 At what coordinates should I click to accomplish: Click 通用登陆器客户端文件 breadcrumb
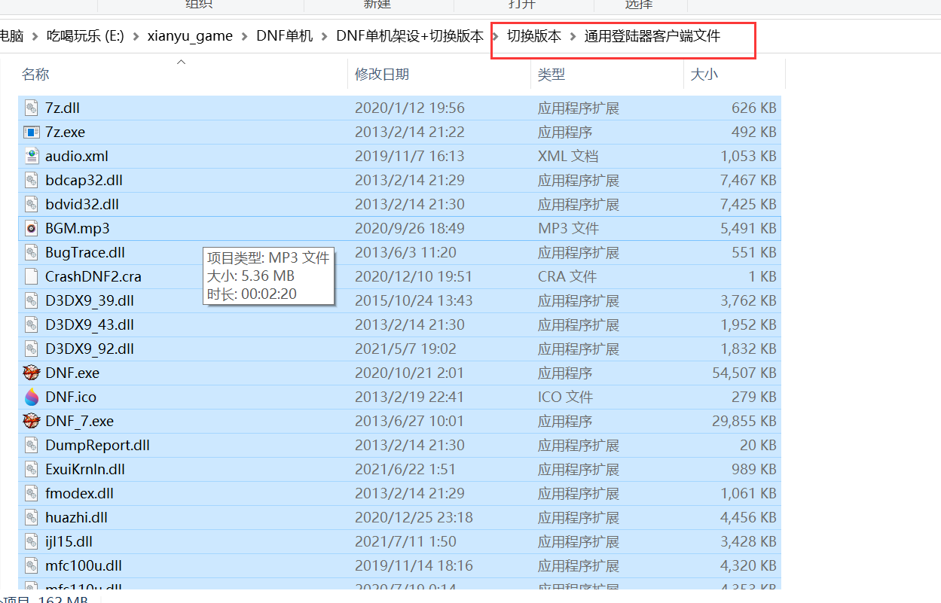click(652, 36)
